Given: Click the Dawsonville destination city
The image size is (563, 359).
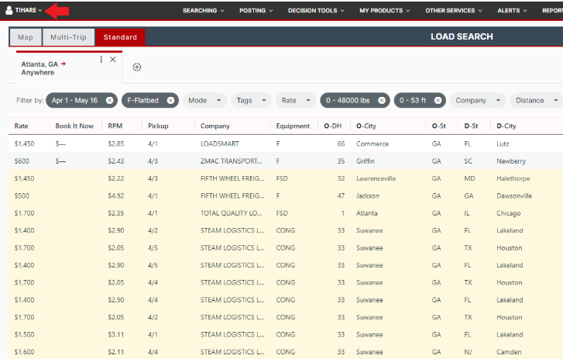Looking at the screenshot, I should tap(514, 196).
